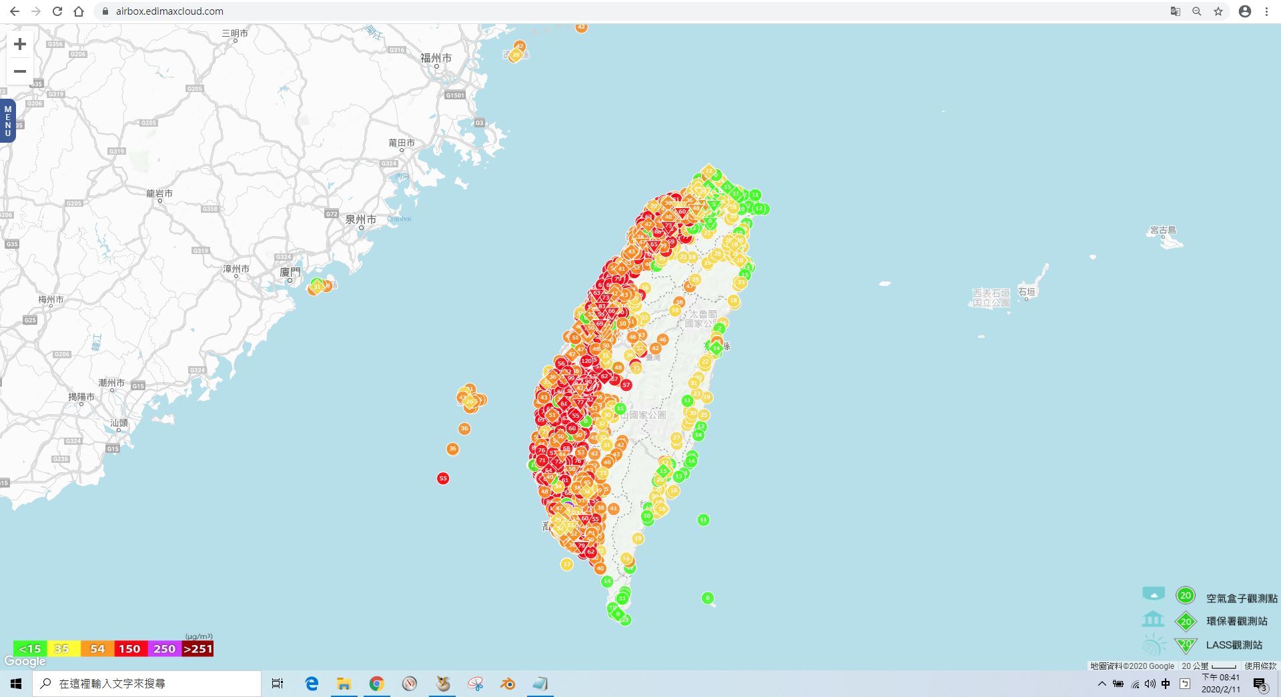Select the red 57 sensor marker

pyautogui.click(x=626, y=385)
